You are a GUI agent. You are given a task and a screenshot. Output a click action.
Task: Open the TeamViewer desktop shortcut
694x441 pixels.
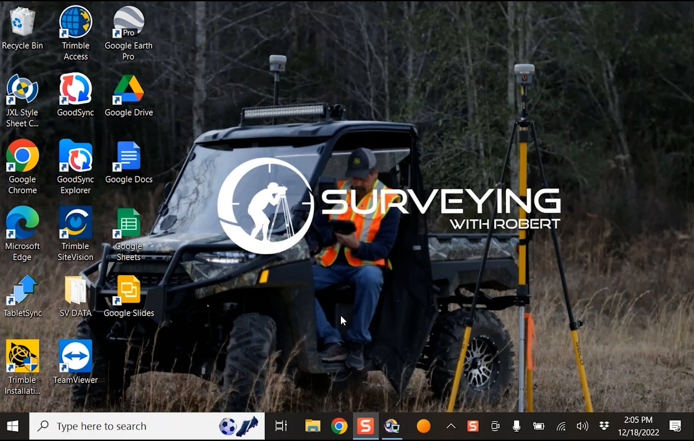pyautogui.click(x=76, y=362)
